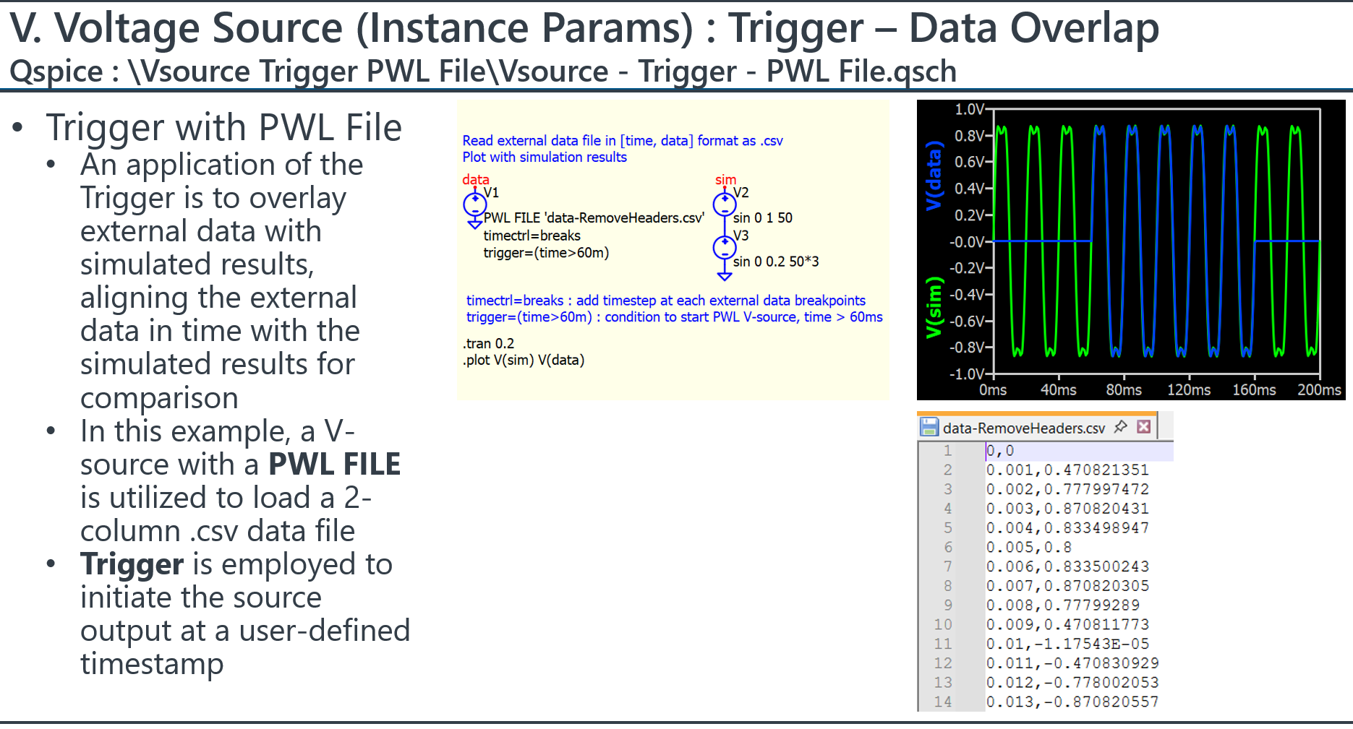Viewport: 1353px width, 729px height.
Task: Select the V2 voltage source symbol
Action: click(x=724, y=204)
